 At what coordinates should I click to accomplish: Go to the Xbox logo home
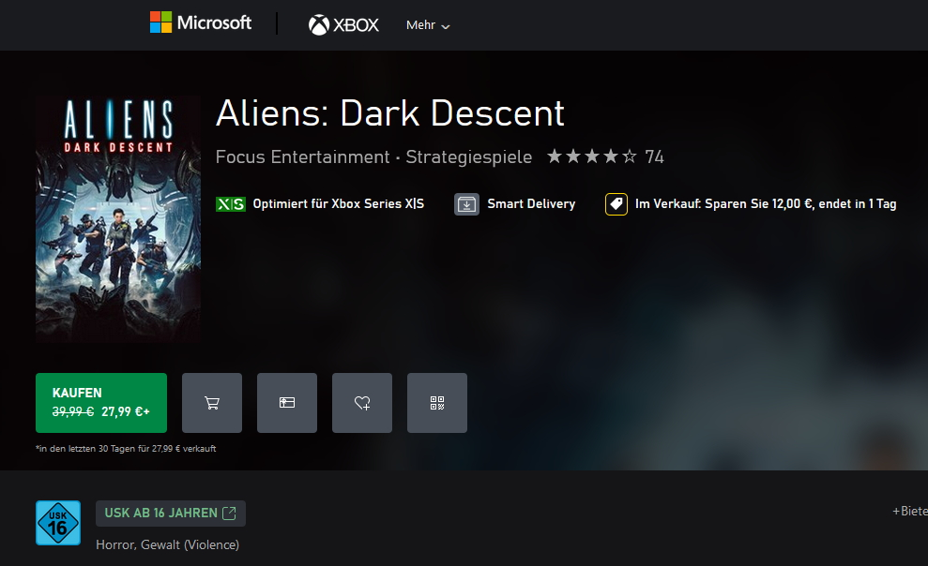(343, 24)
